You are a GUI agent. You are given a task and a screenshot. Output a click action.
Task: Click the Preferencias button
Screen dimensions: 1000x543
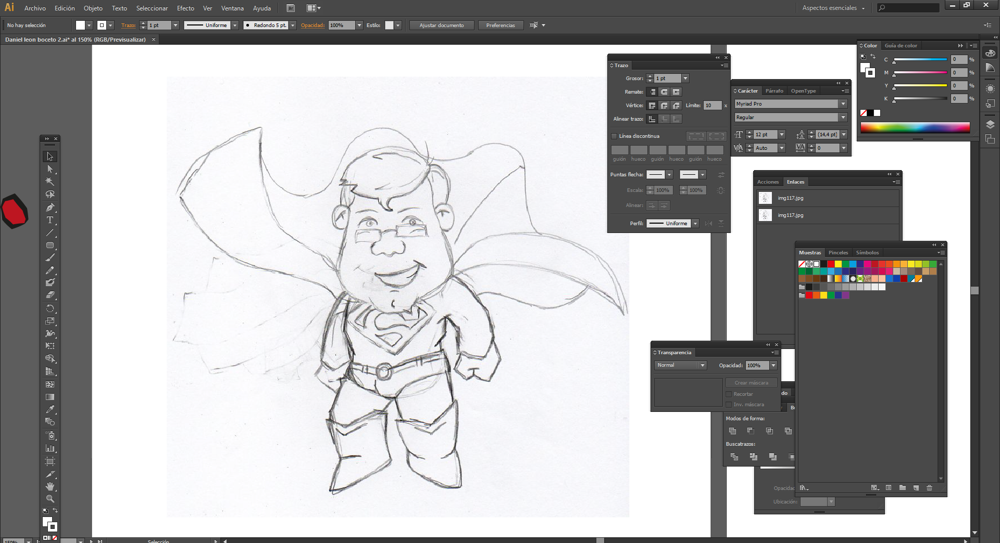[x=501, y=25]
